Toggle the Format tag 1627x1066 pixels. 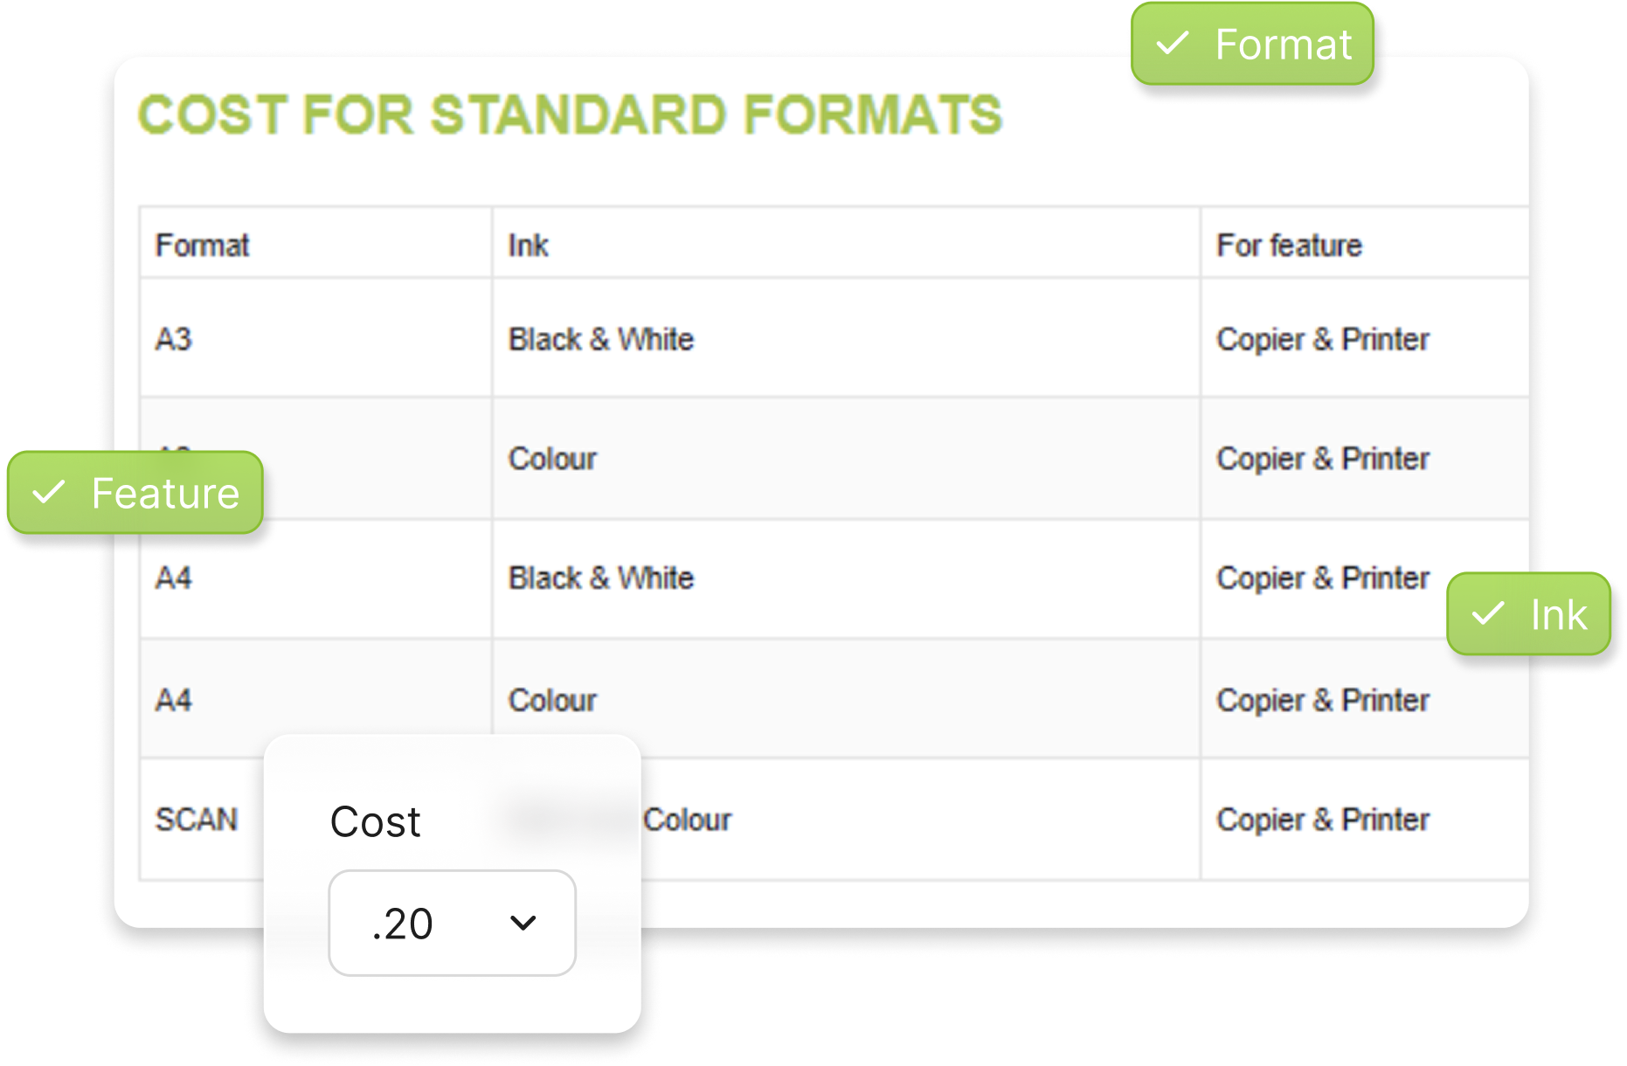point(1252,44)
